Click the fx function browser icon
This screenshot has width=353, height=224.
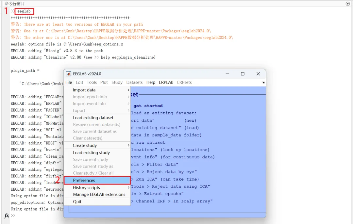7,216
